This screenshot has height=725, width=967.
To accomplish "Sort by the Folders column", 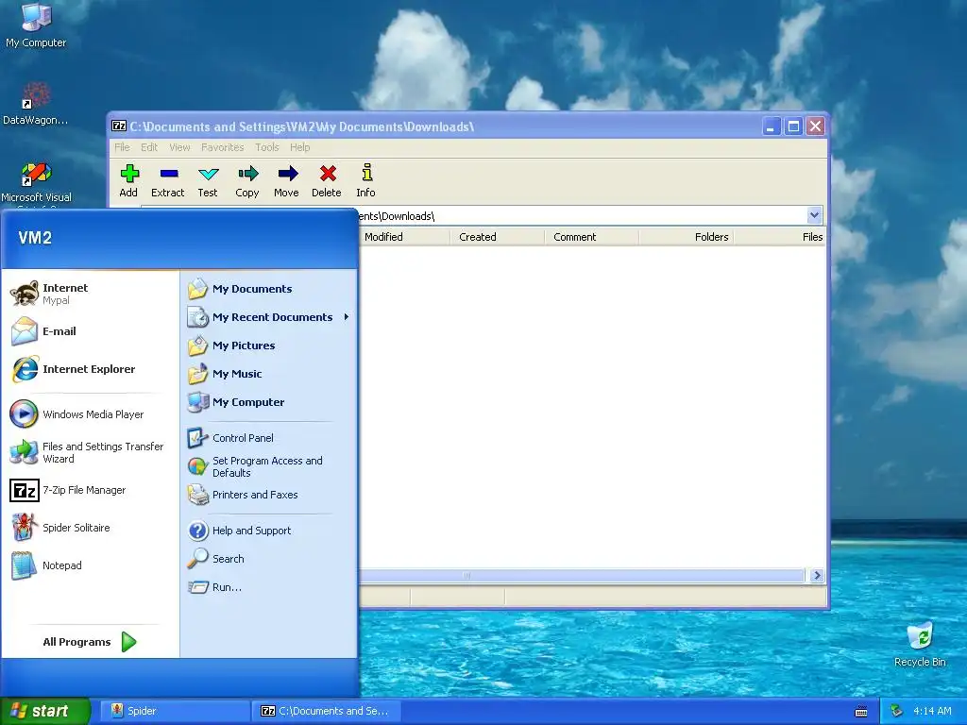I will tap(687, 237).
